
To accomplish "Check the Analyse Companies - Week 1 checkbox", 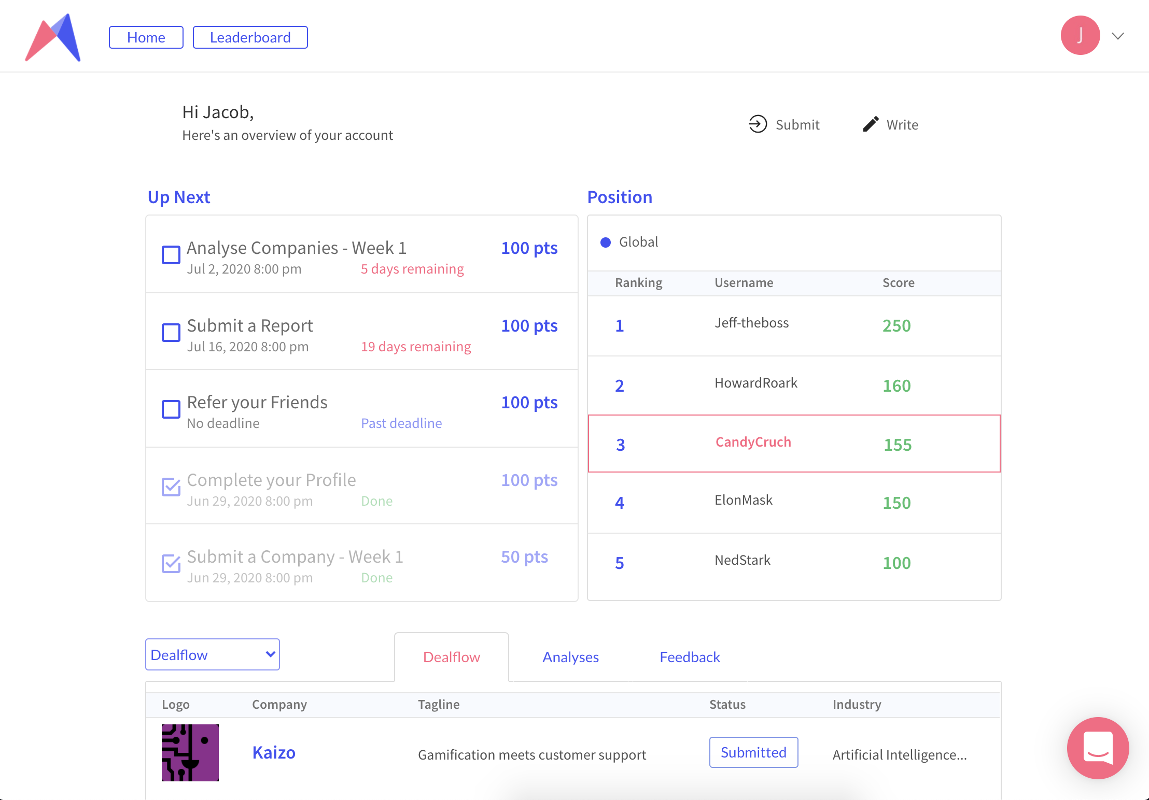I will tap(171, 255).
